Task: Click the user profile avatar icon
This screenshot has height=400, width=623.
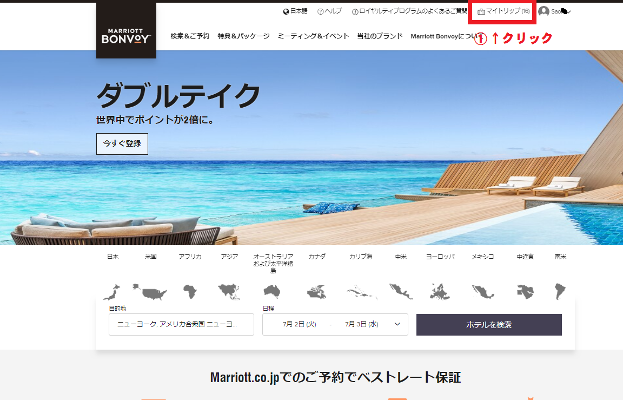Action: coord(544,11)
